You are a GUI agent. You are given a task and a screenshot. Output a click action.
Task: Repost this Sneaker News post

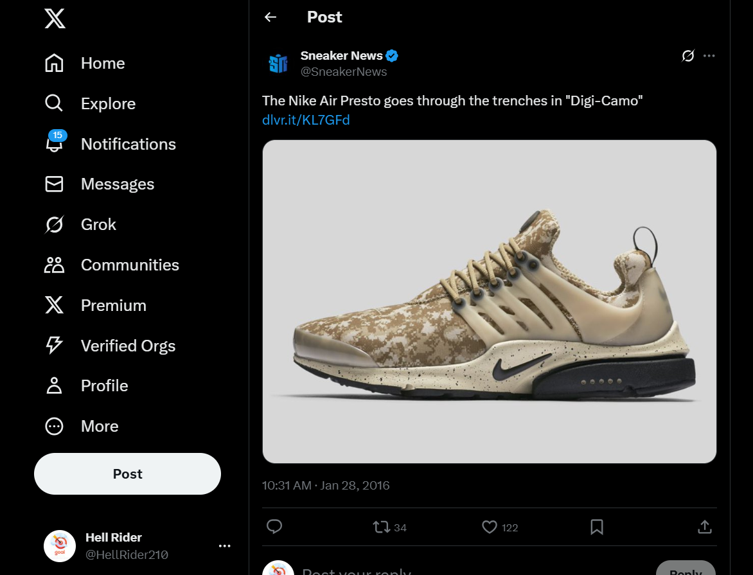click(382, 527)
